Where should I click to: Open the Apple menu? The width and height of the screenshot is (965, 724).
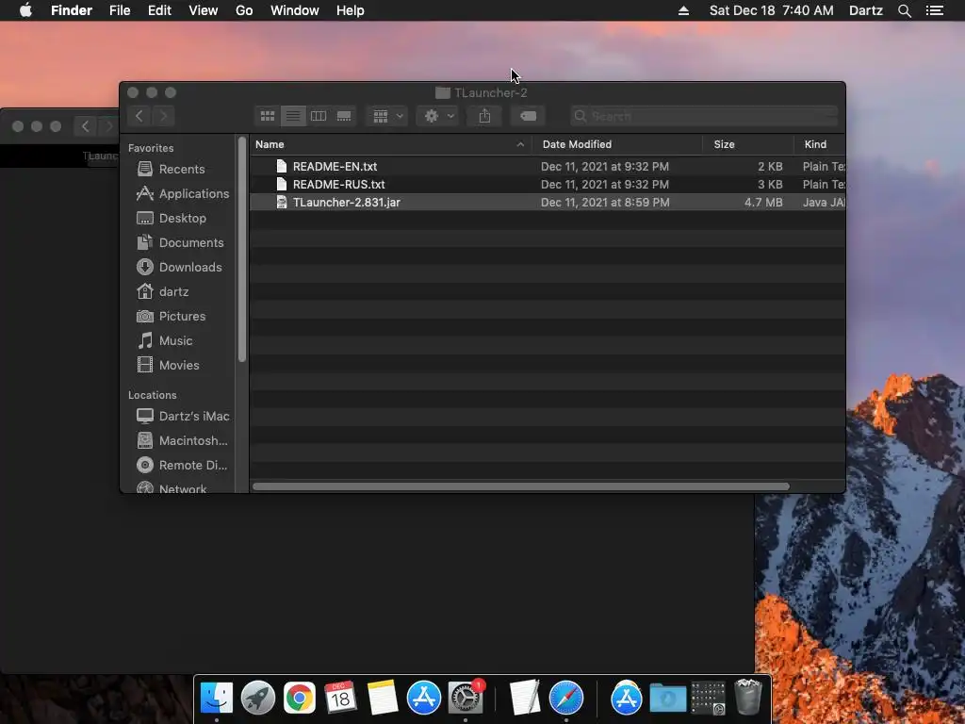[x=25, y=10]
